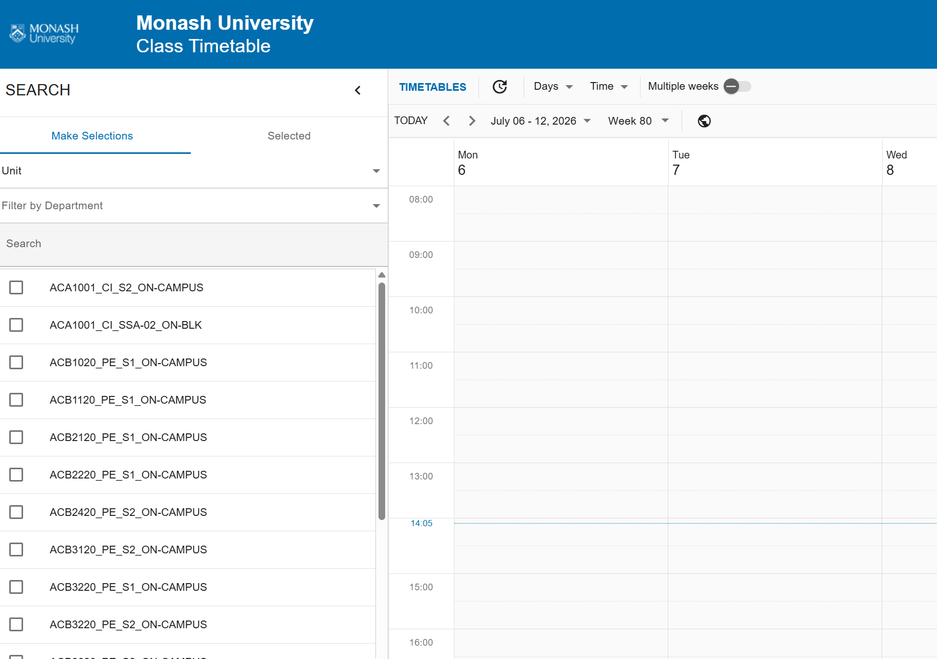This screenshot has width=937, height=659.
Task: Check the ACB3220_PE_S1_ON-CAMPUS checkbox
Action: click(x=16, y=587)
